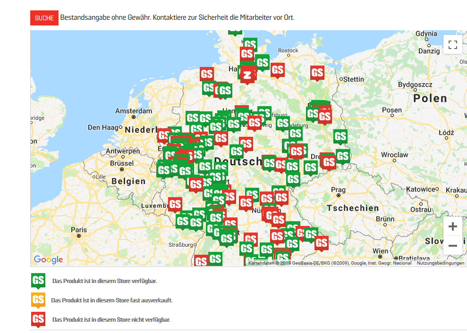This screenshot has height=333, width=467.
Task: Click red GS marker below Rostock
Action: 278,70
